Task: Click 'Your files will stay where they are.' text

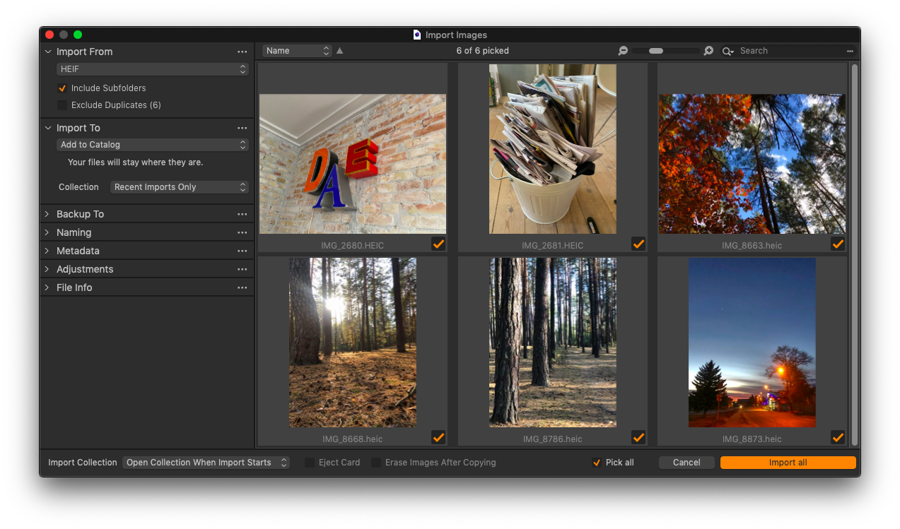Action: [136, 162]
